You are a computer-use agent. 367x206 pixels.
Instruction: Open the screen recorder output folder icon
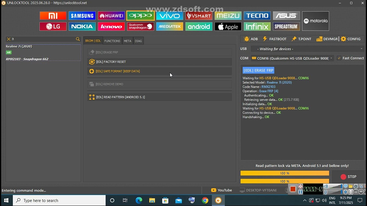[351, 187]
